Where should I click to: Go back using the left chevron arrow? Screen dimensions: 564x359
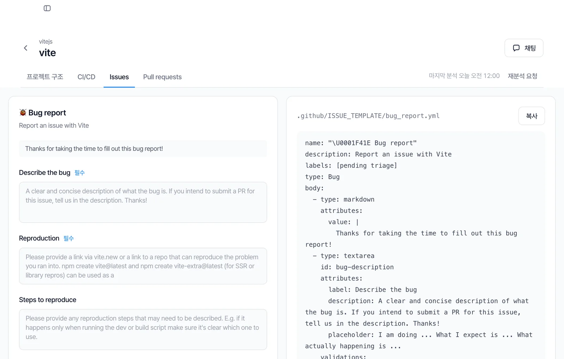25,48
